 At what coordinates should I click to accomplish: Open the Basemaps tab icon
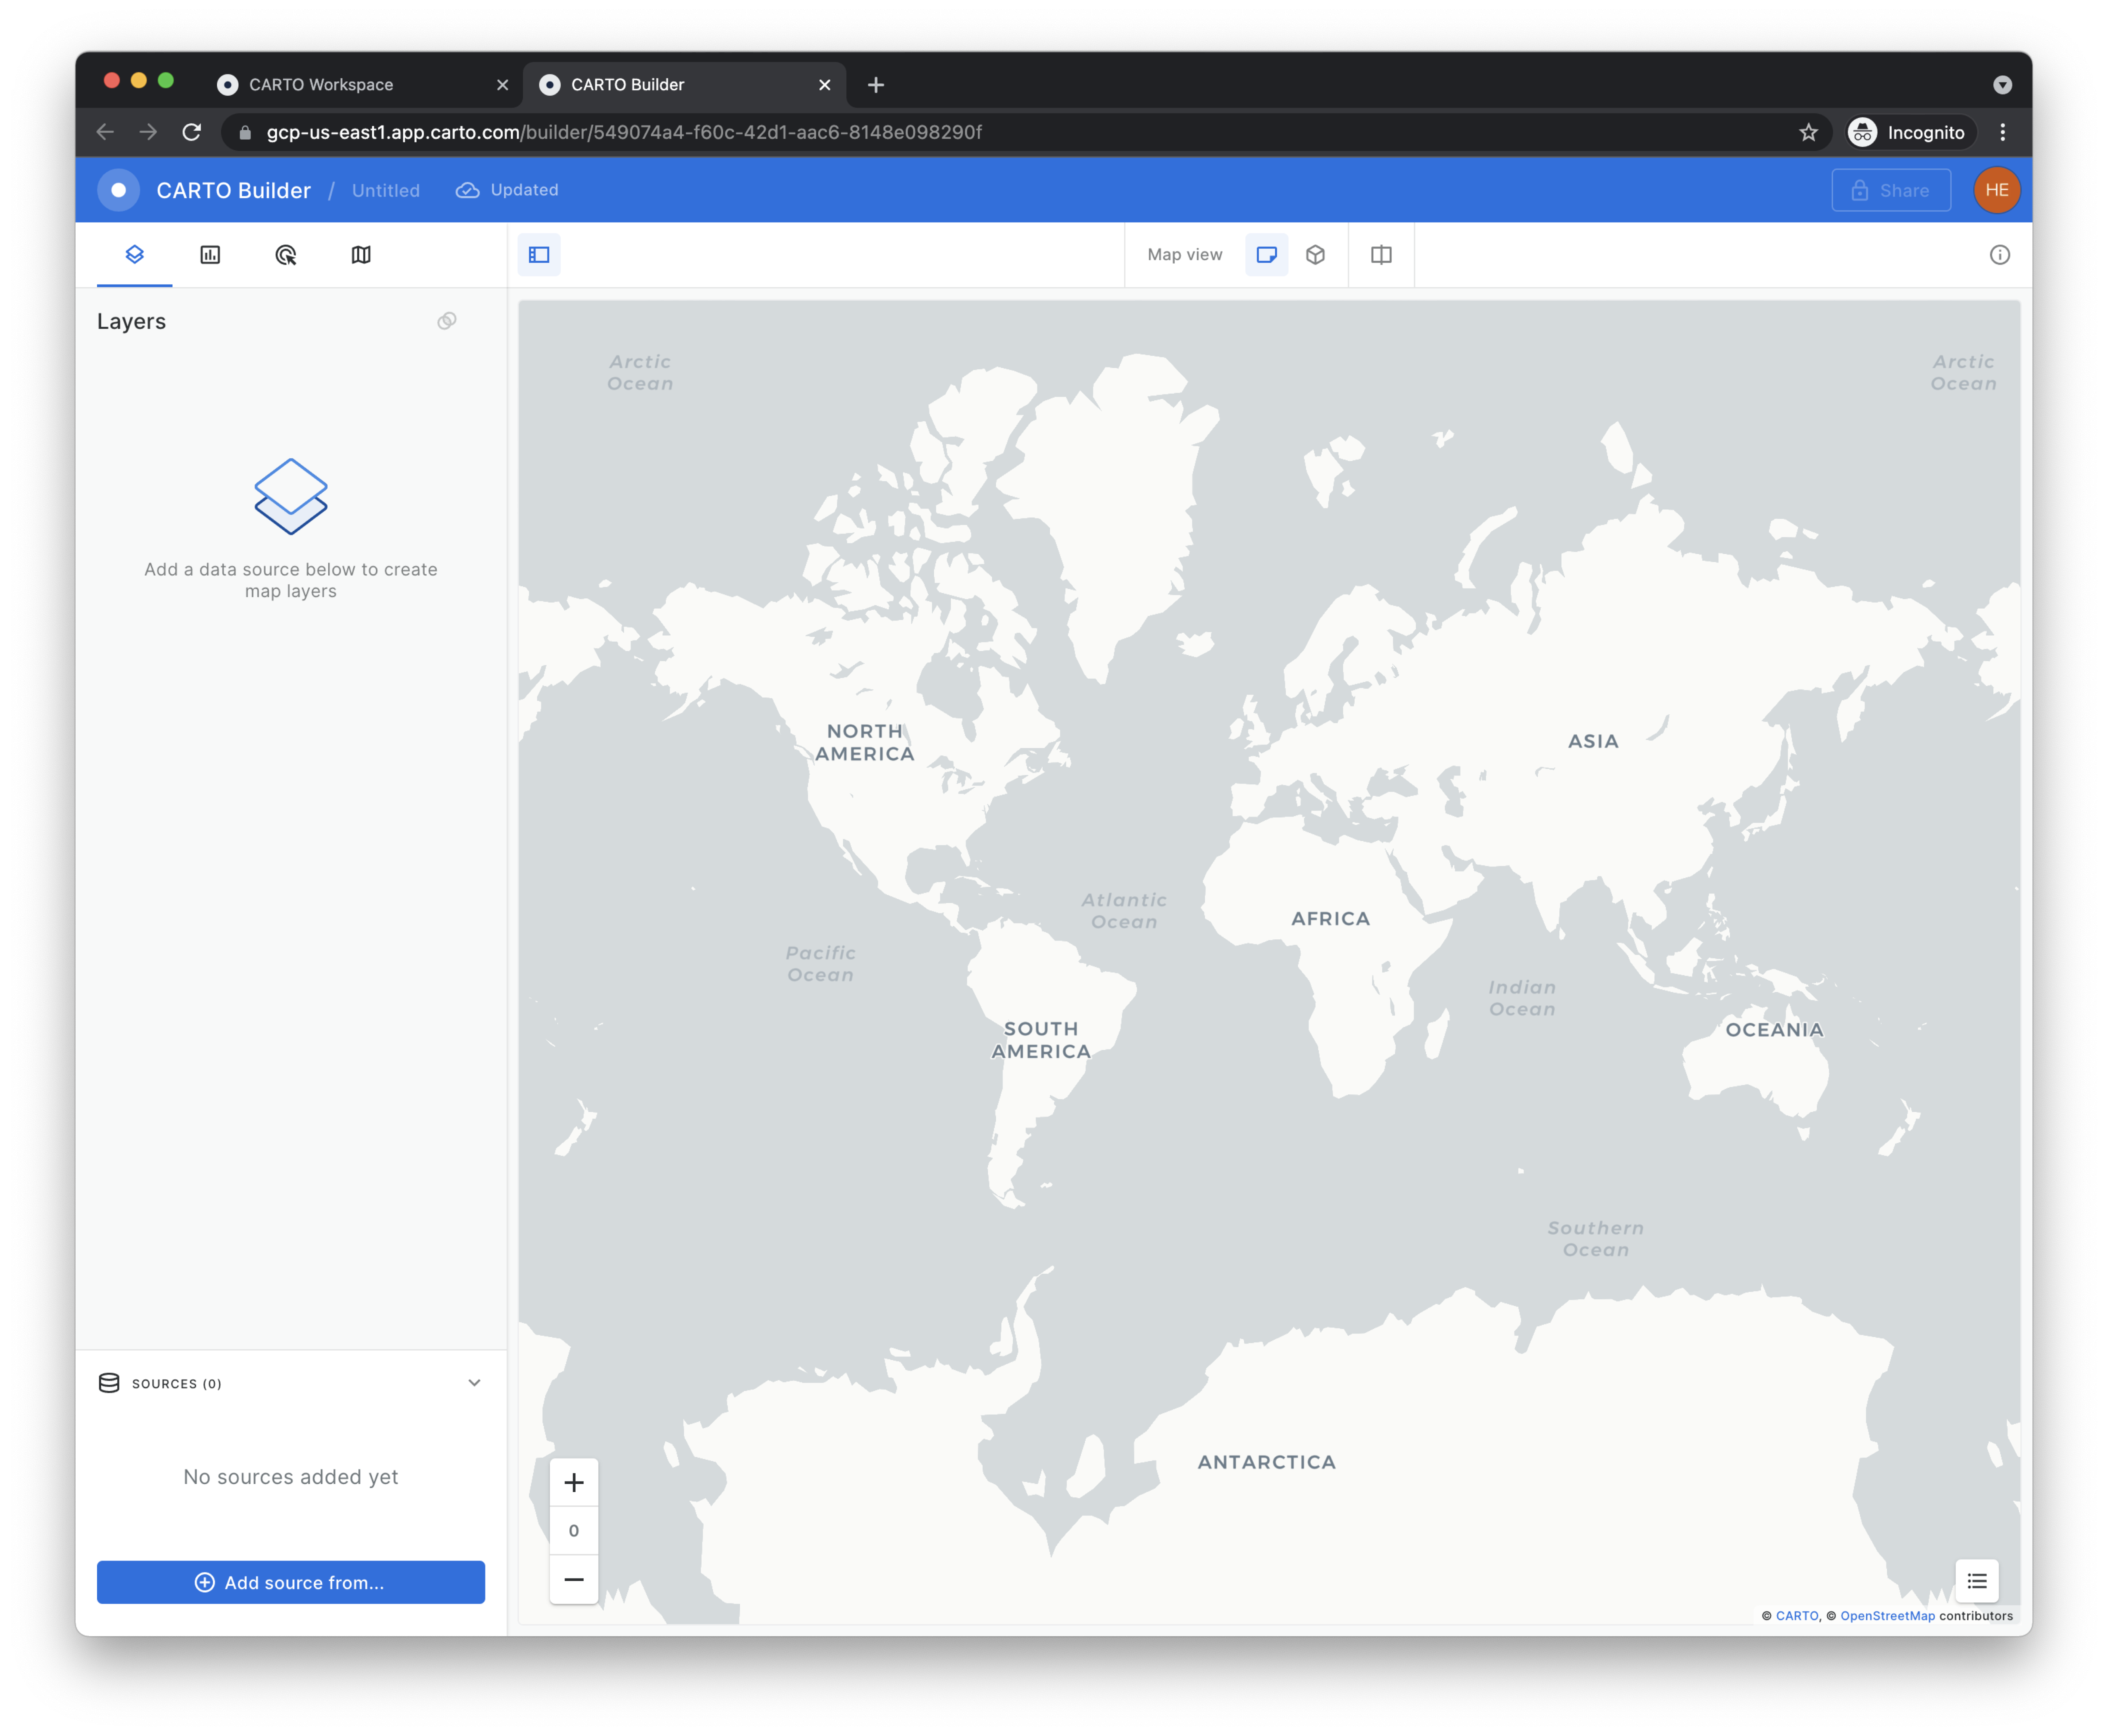coord(361,255)
